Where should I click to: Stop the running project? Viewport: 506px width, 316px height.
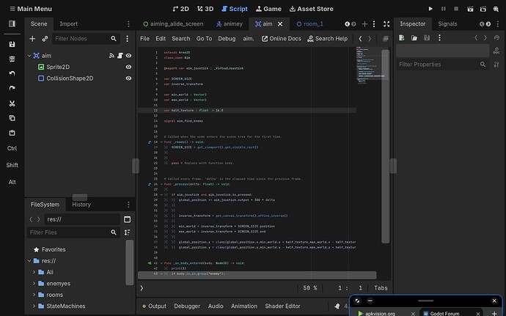(x=456, y=9)
